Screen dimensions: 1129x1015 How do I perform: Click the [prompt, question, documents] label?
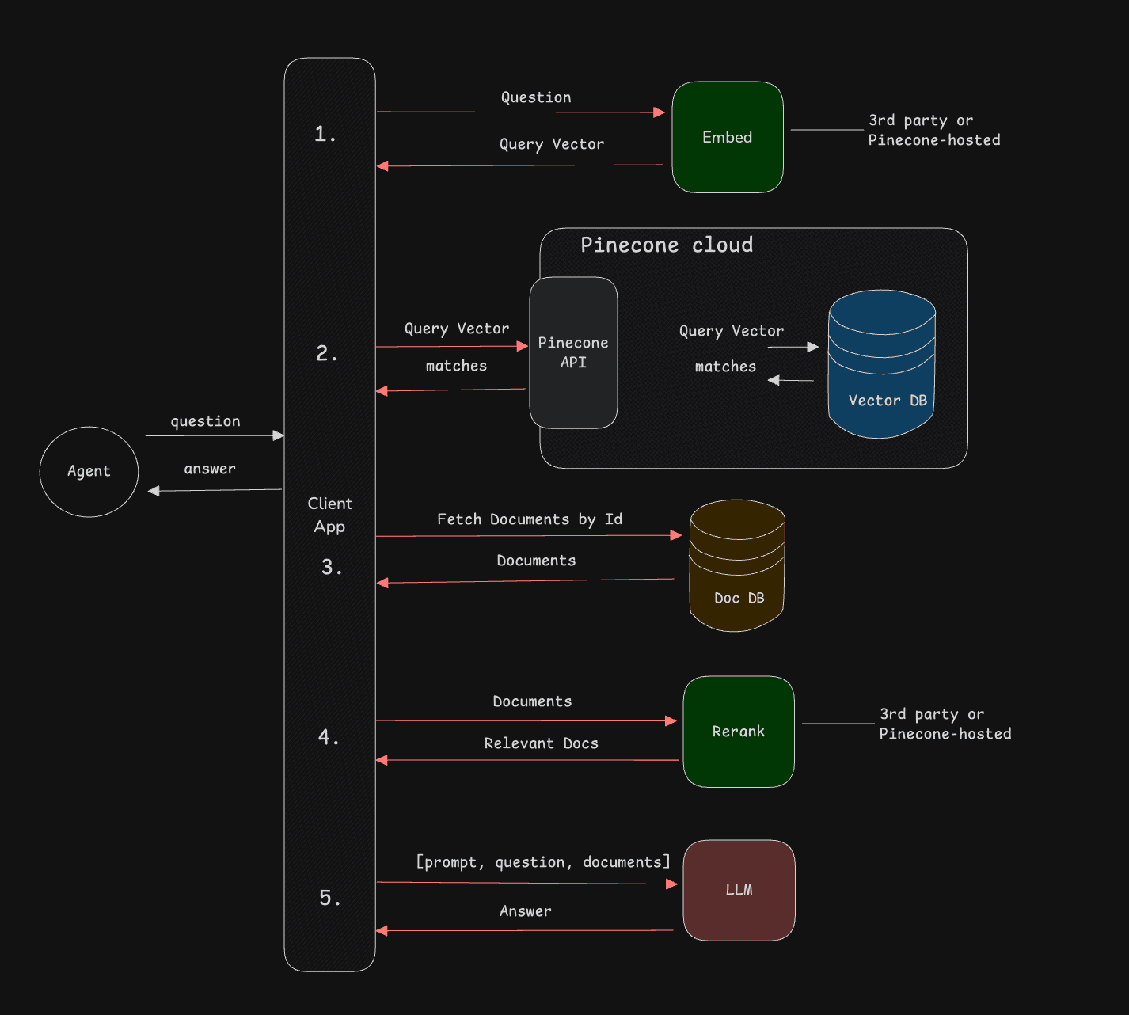542,862
